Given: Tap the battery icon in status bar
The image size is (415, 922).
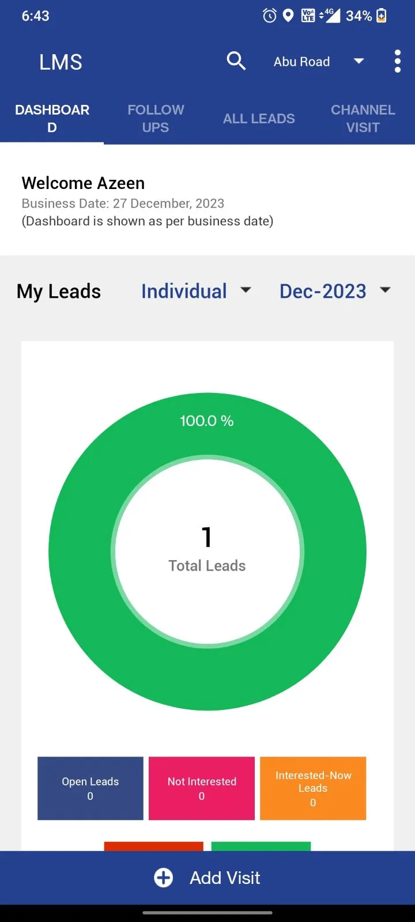Looking at the screenshot, I should pyautogui.click(x=382, y=16).
